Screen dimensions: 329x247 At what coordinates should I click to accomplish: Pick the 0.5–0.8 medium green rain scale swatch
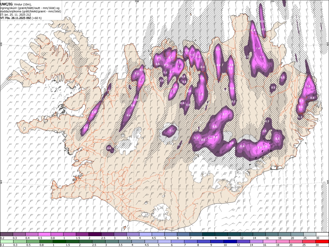pos(33,241)
